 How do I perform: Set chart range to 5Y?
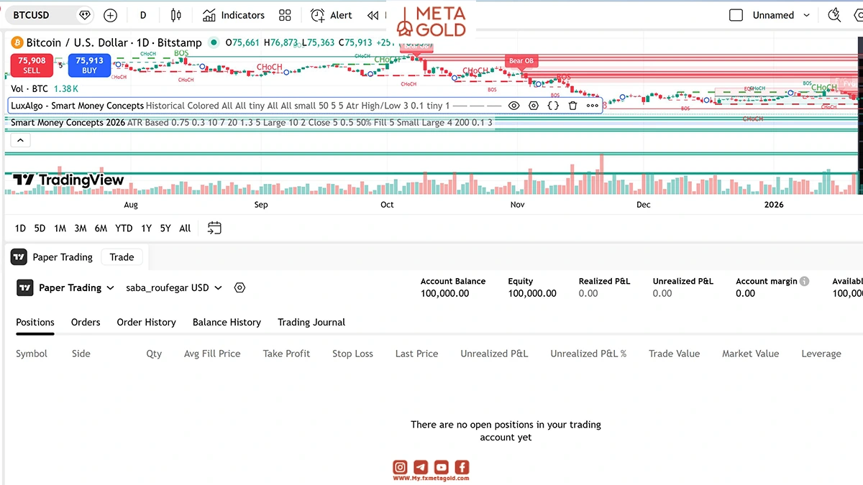click(165, 228)
